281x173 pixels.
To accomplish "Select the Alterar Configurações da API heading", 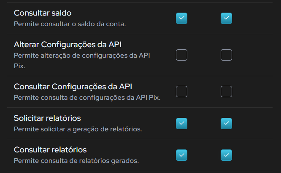I will 68,45.
